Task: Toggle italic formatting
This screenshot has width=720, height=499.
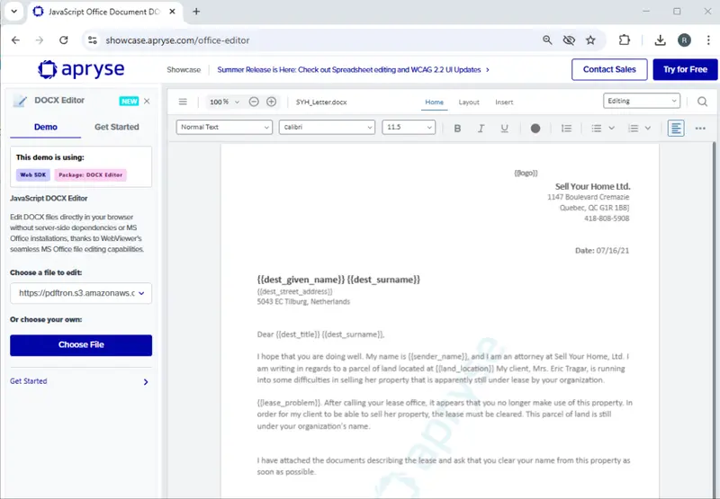Action: pos(481,129)
